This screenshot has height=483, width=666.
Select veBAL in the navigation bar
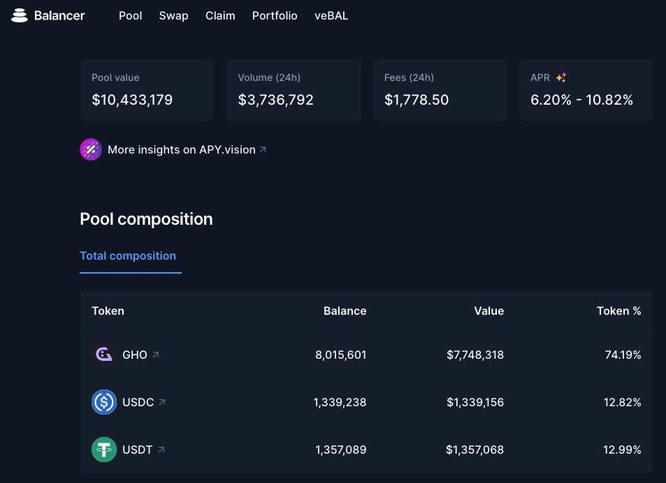pyautogui.click(x=331, y=15)
